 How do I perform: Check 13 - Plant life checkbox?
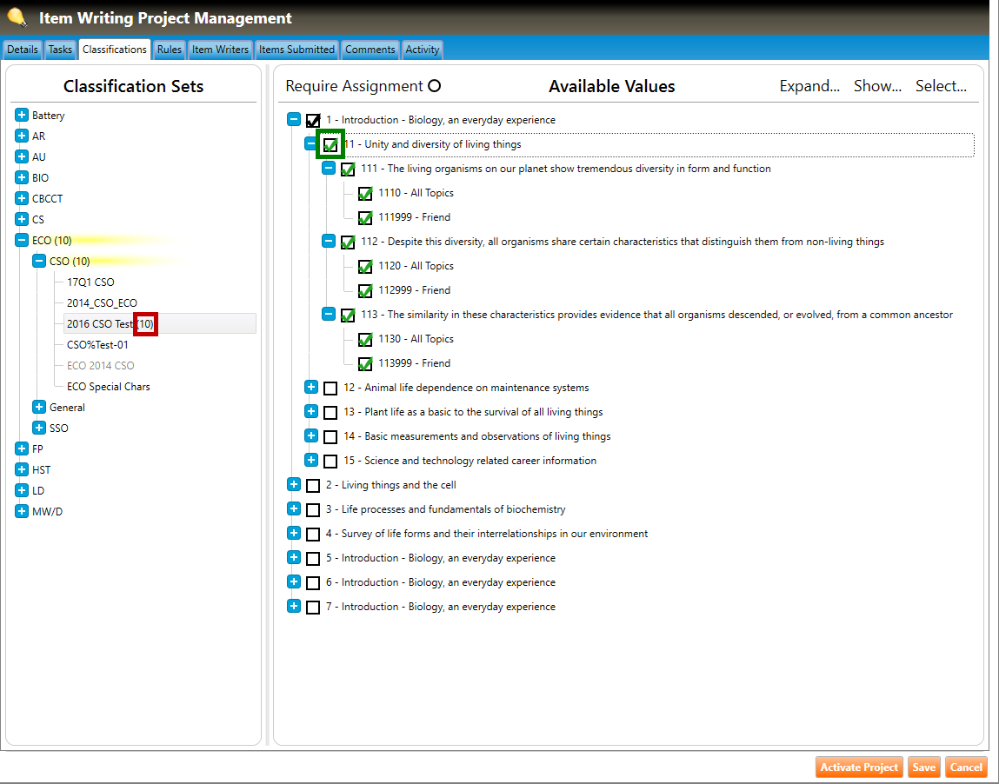[330, 413]
